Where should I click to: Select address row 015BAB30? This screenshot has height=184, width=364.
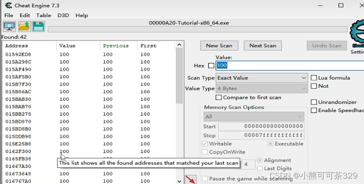tap(89, 99)
